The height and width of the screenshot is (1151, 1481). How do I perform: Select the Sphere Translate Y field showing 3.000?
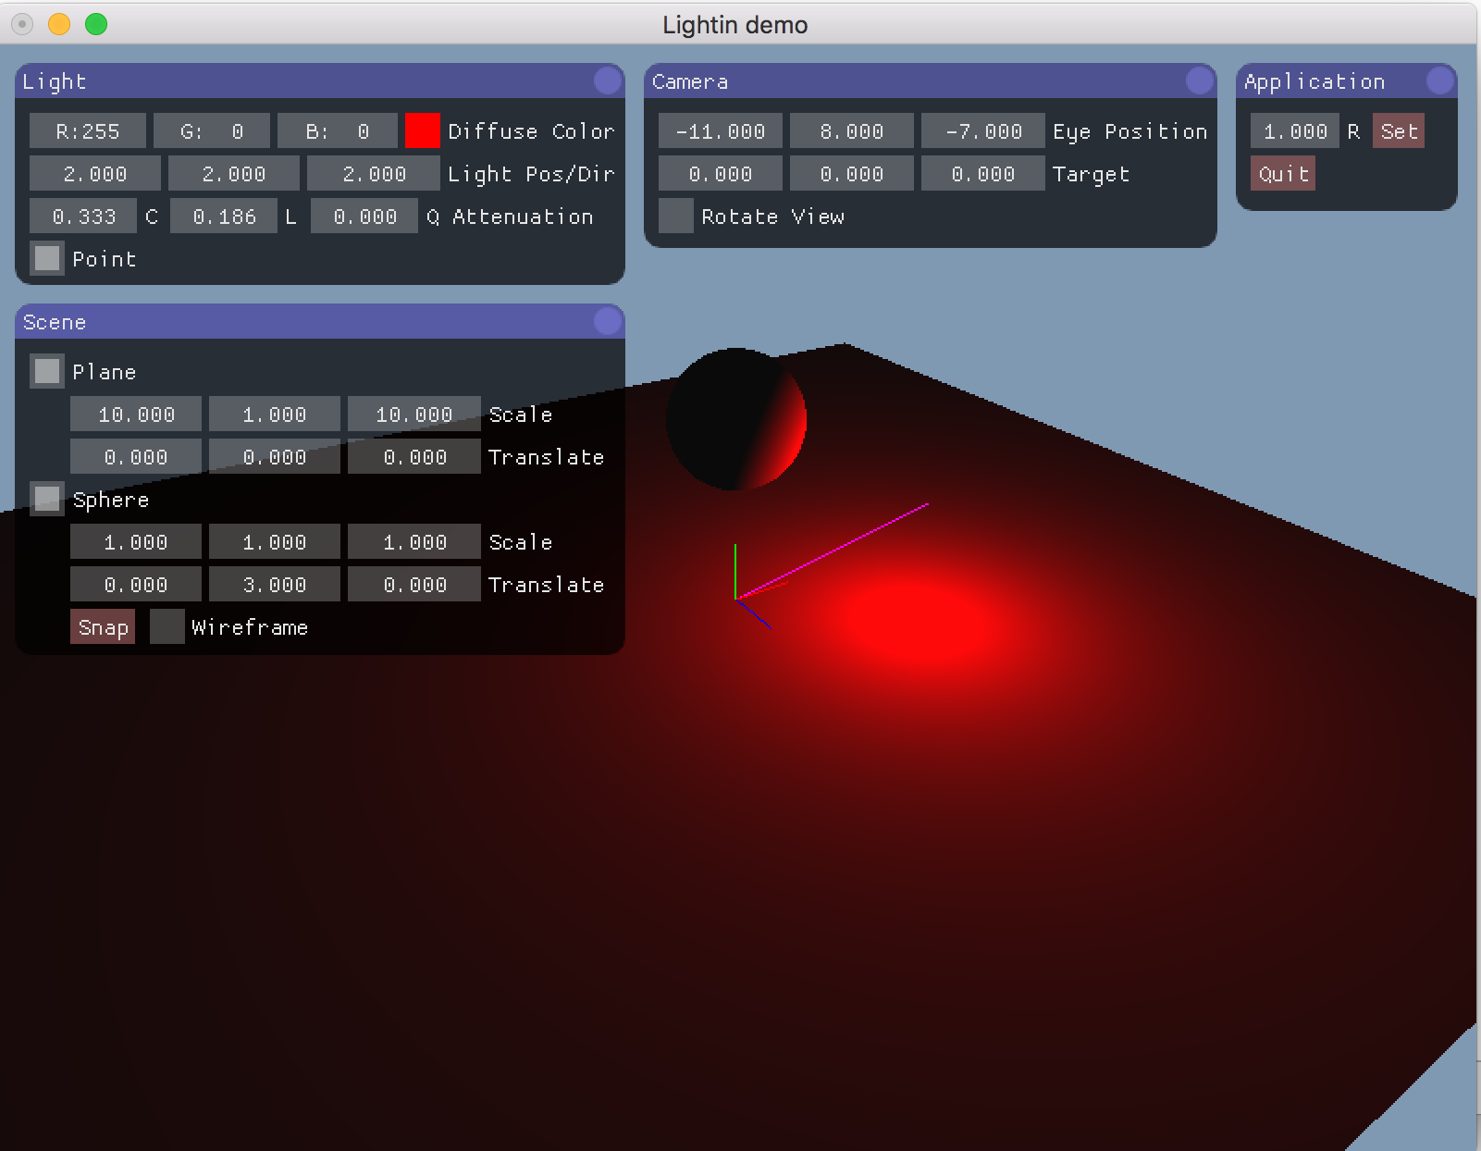(x=275, y=585)
